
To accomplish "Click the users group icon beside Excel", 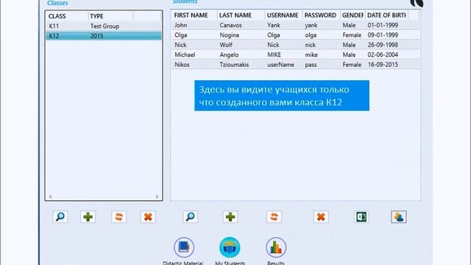I will pyautogui.click(x=399, y=216).
